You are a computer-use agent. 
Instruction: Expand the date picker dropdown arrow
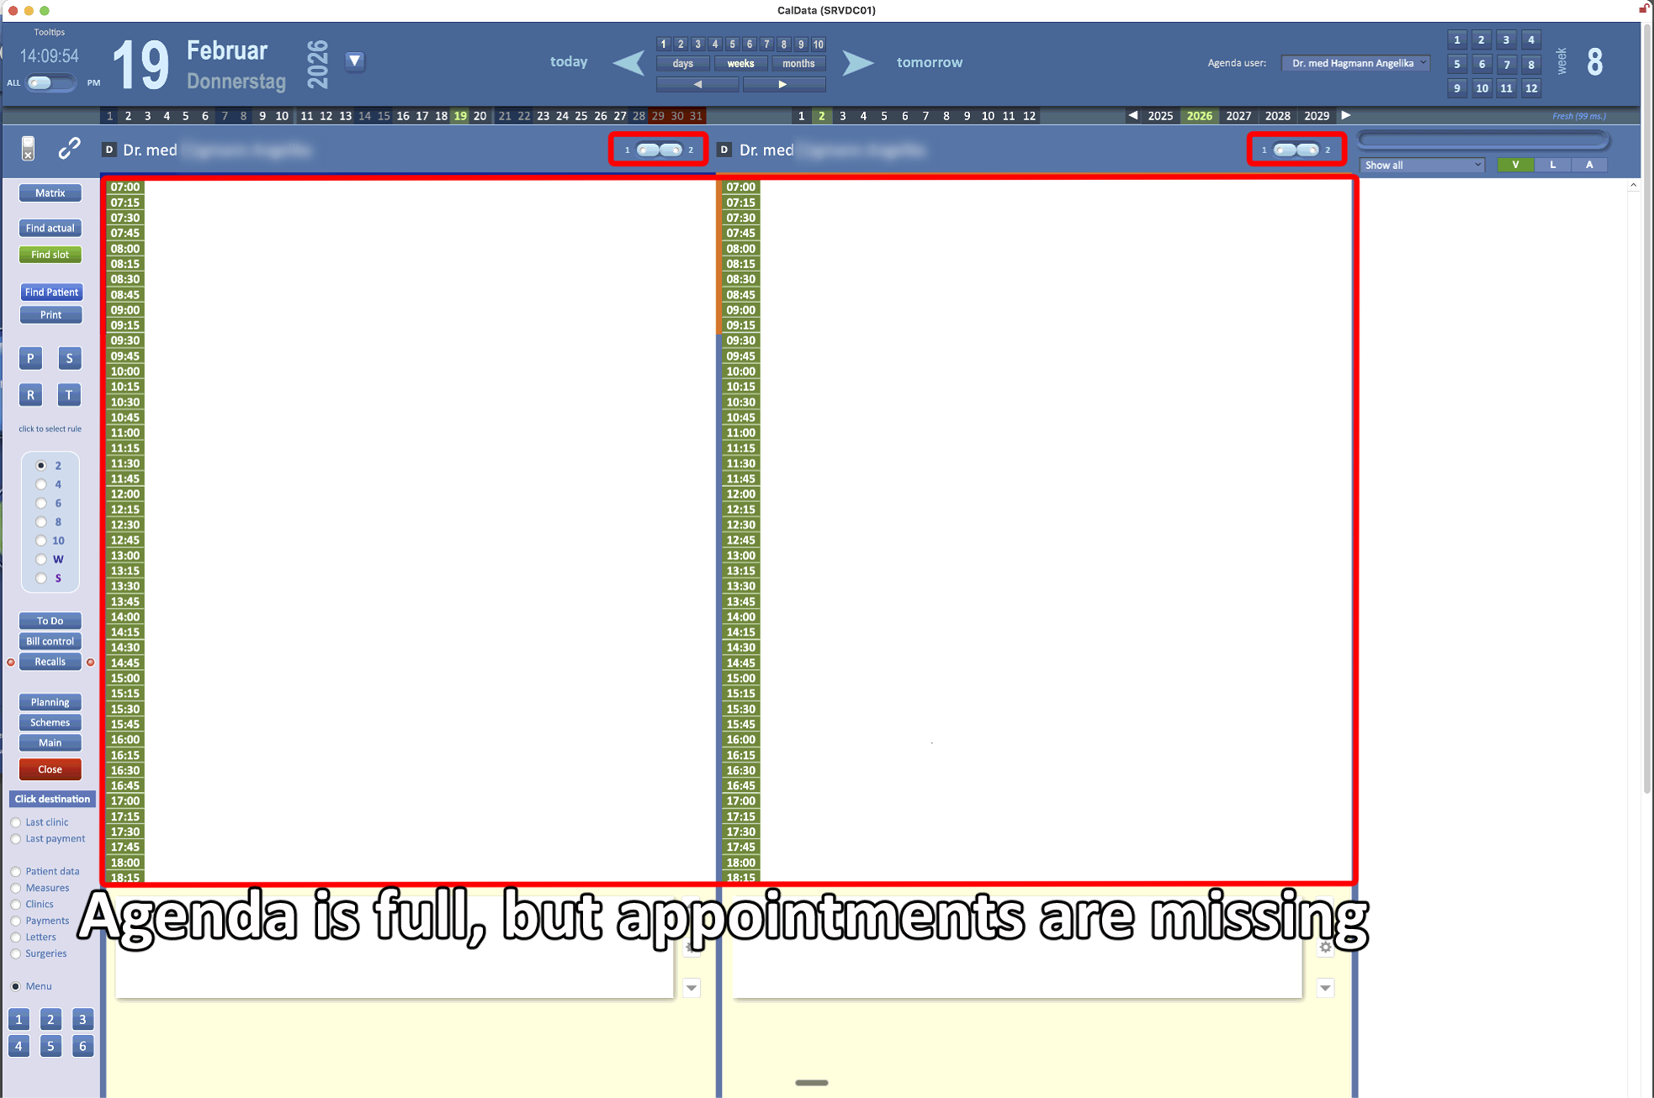(x=355, y=61)
